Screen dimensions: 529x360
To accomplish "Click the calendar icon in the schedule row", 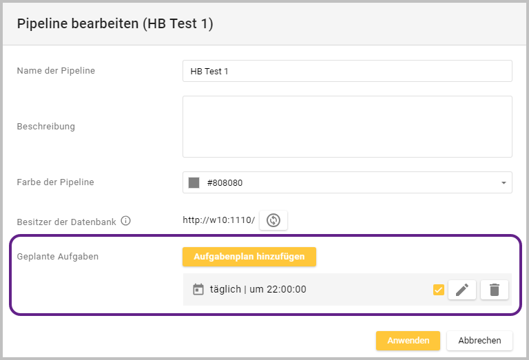I will [x=198, y=290].
